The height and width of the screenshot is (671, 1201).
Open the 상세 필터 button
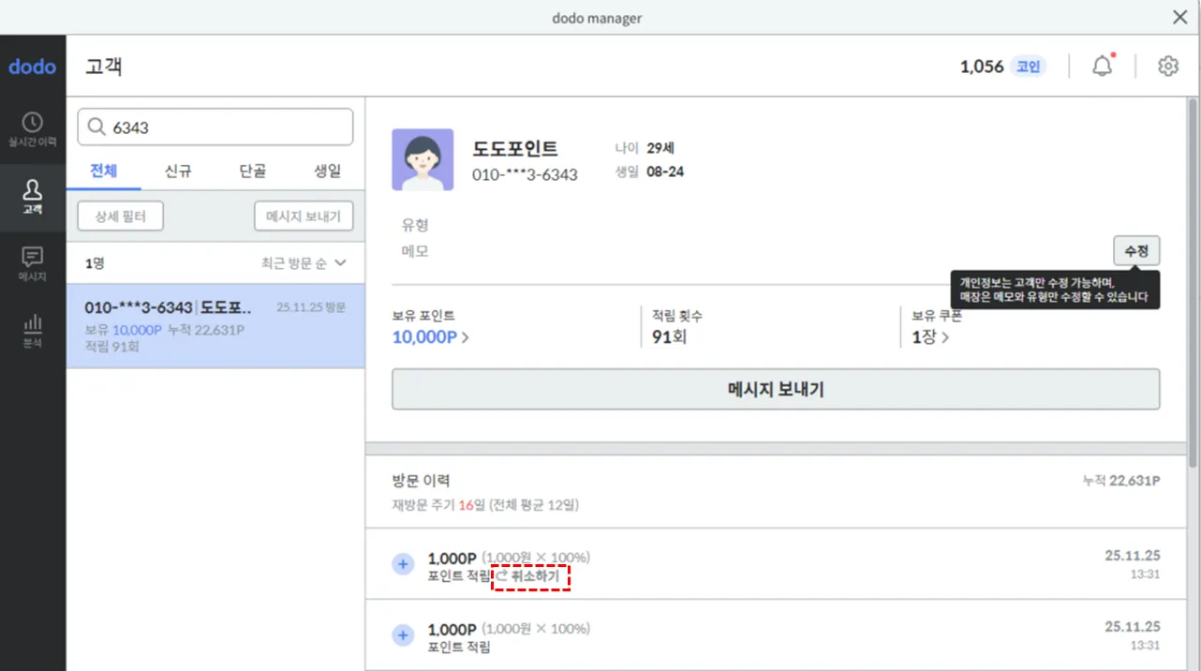[x=120, y=216]
